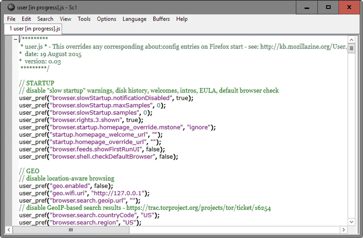Click "browser.search.countryCode" string
363x238 pixels.
point(93,215)
